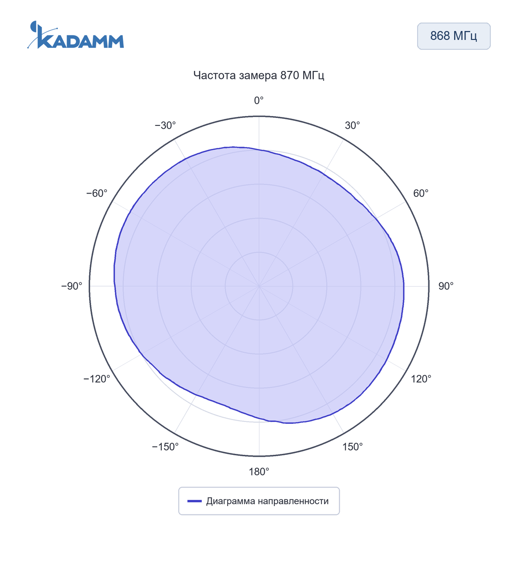Click the KADAMM logo
The image size is (518, 569).
point(76,35)
